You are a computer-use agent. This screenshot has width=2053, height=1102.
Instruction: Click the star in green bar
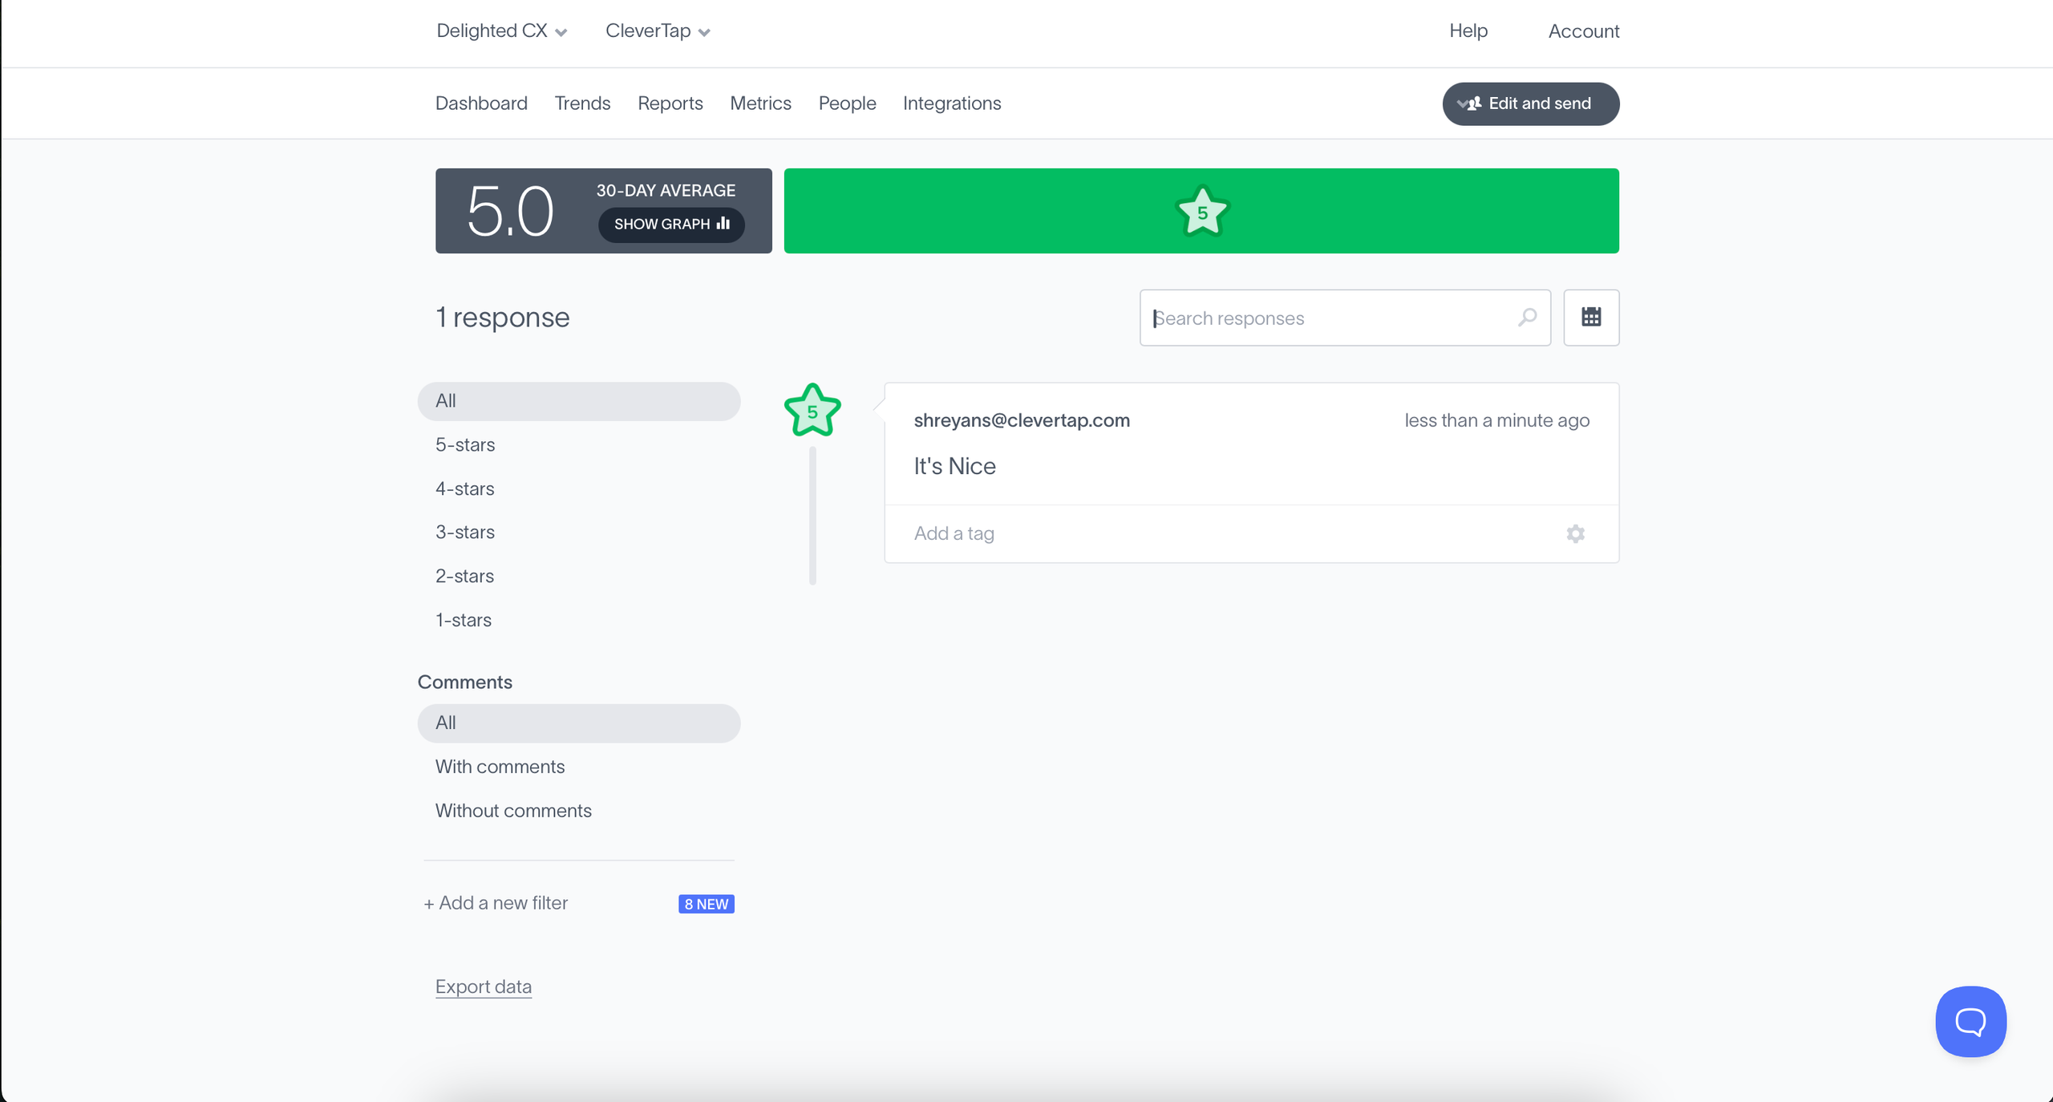coord(1201,212)
